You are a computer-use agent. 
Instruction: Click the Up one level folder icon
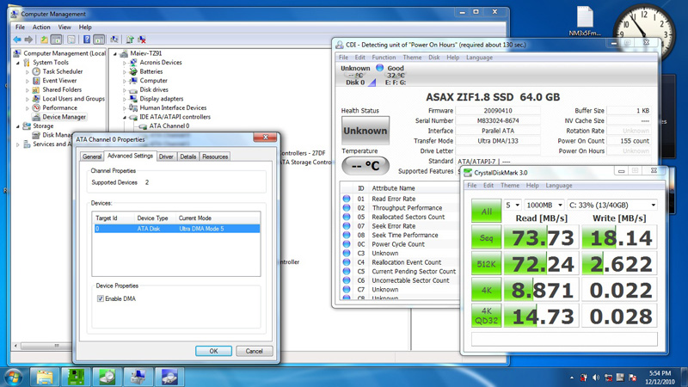point(45,40)
